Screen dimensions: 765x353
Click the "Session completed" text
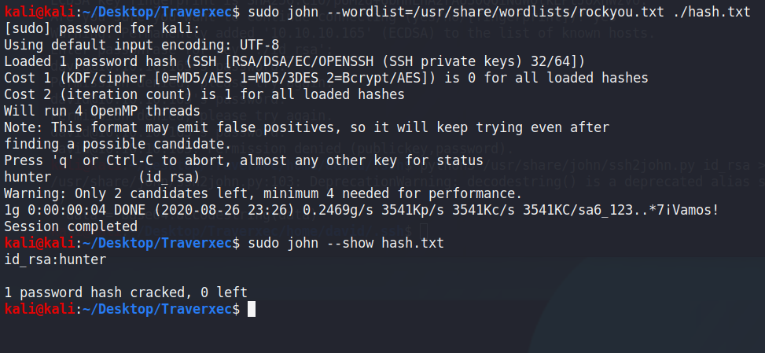pyautogui.click(x=71, y=226)
